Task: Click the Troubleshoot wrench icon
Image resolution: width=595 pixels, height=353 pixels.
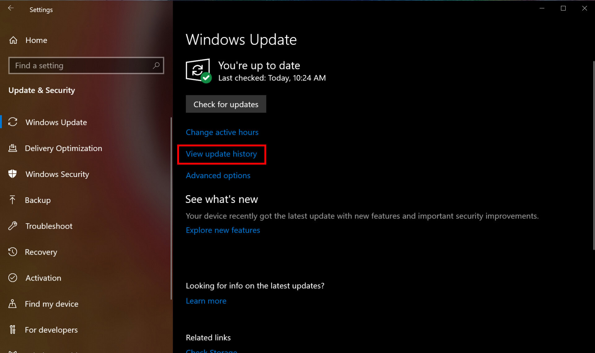Action: point(13,226)
